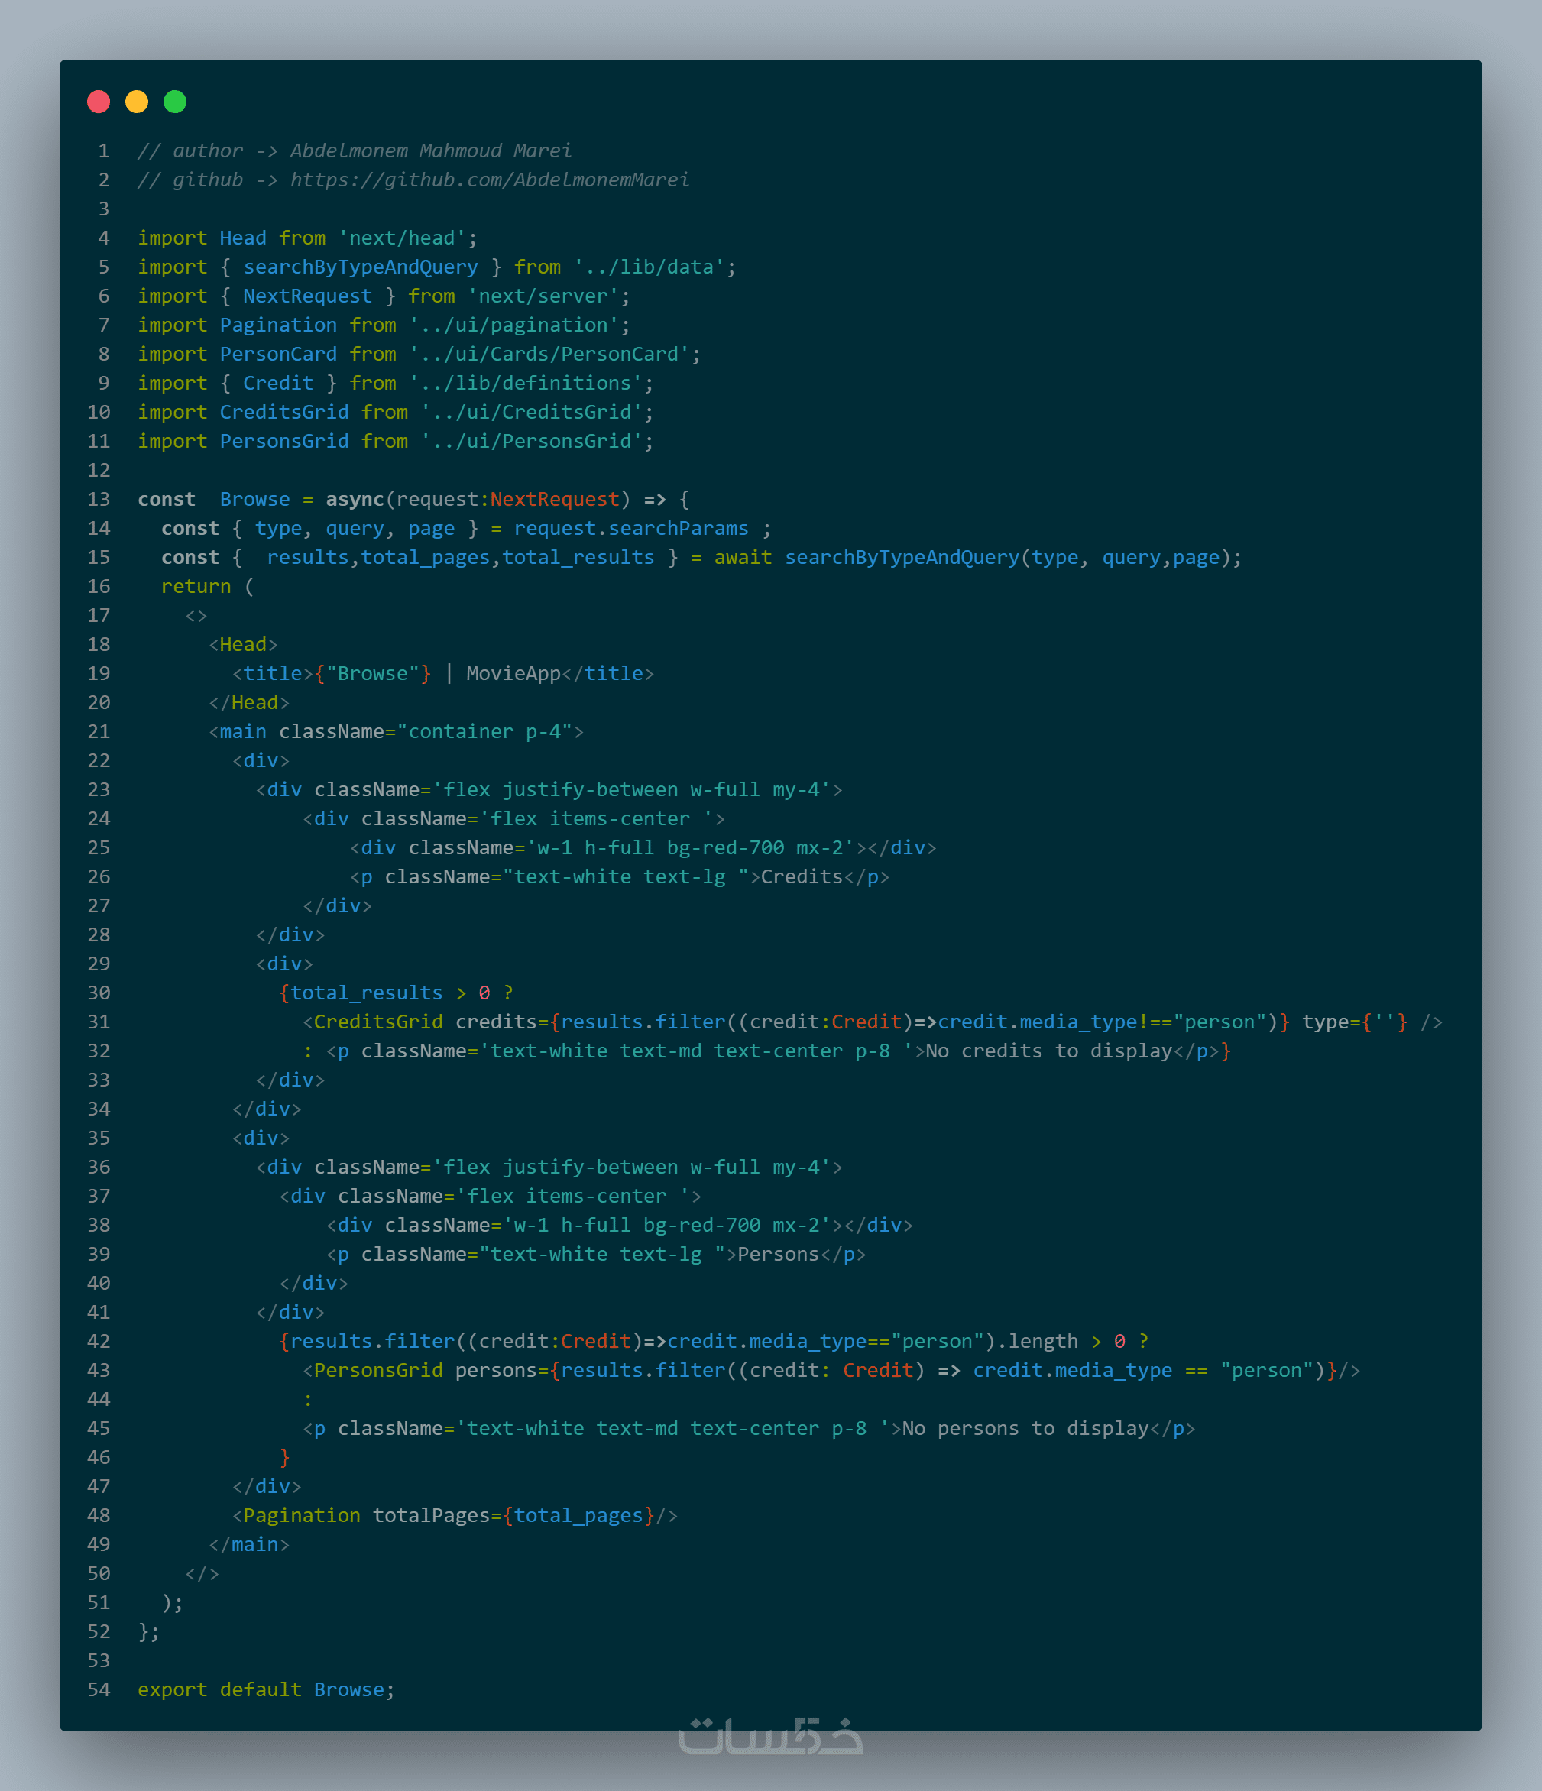Click the green maximize dot
This screenshot has height=1791, width=1542.
click(174, 102)
